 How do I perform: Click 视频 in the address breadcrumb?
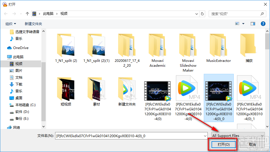(64, 14)
